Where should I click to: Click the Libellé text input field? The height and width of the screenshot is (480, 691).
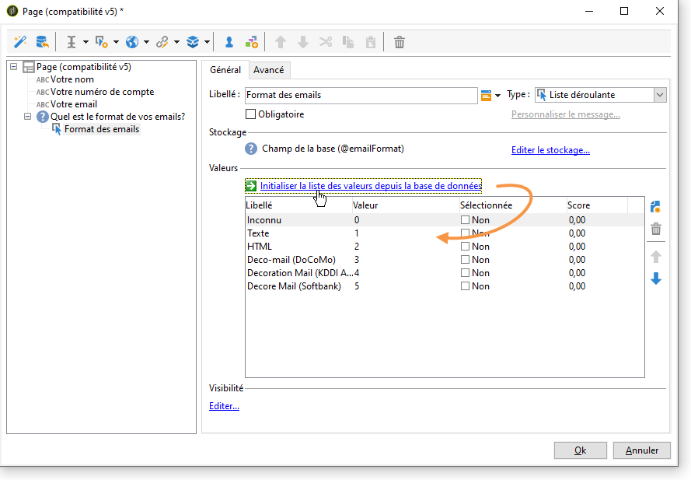[360, 95]
